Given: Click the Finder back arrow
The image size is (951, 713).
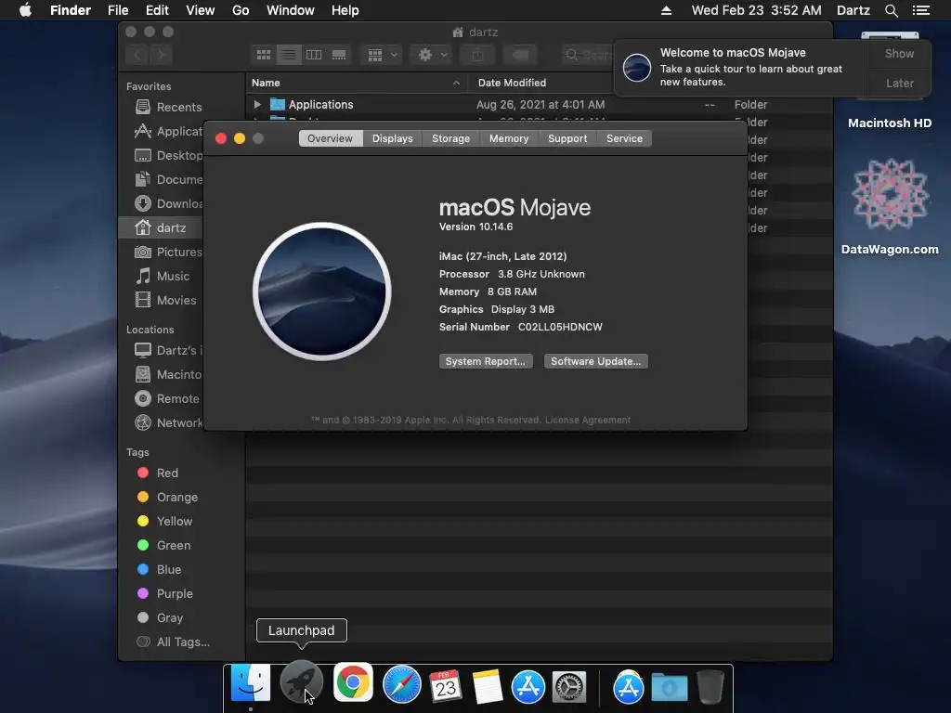Looking at the screenshot, I should [137, 55].
